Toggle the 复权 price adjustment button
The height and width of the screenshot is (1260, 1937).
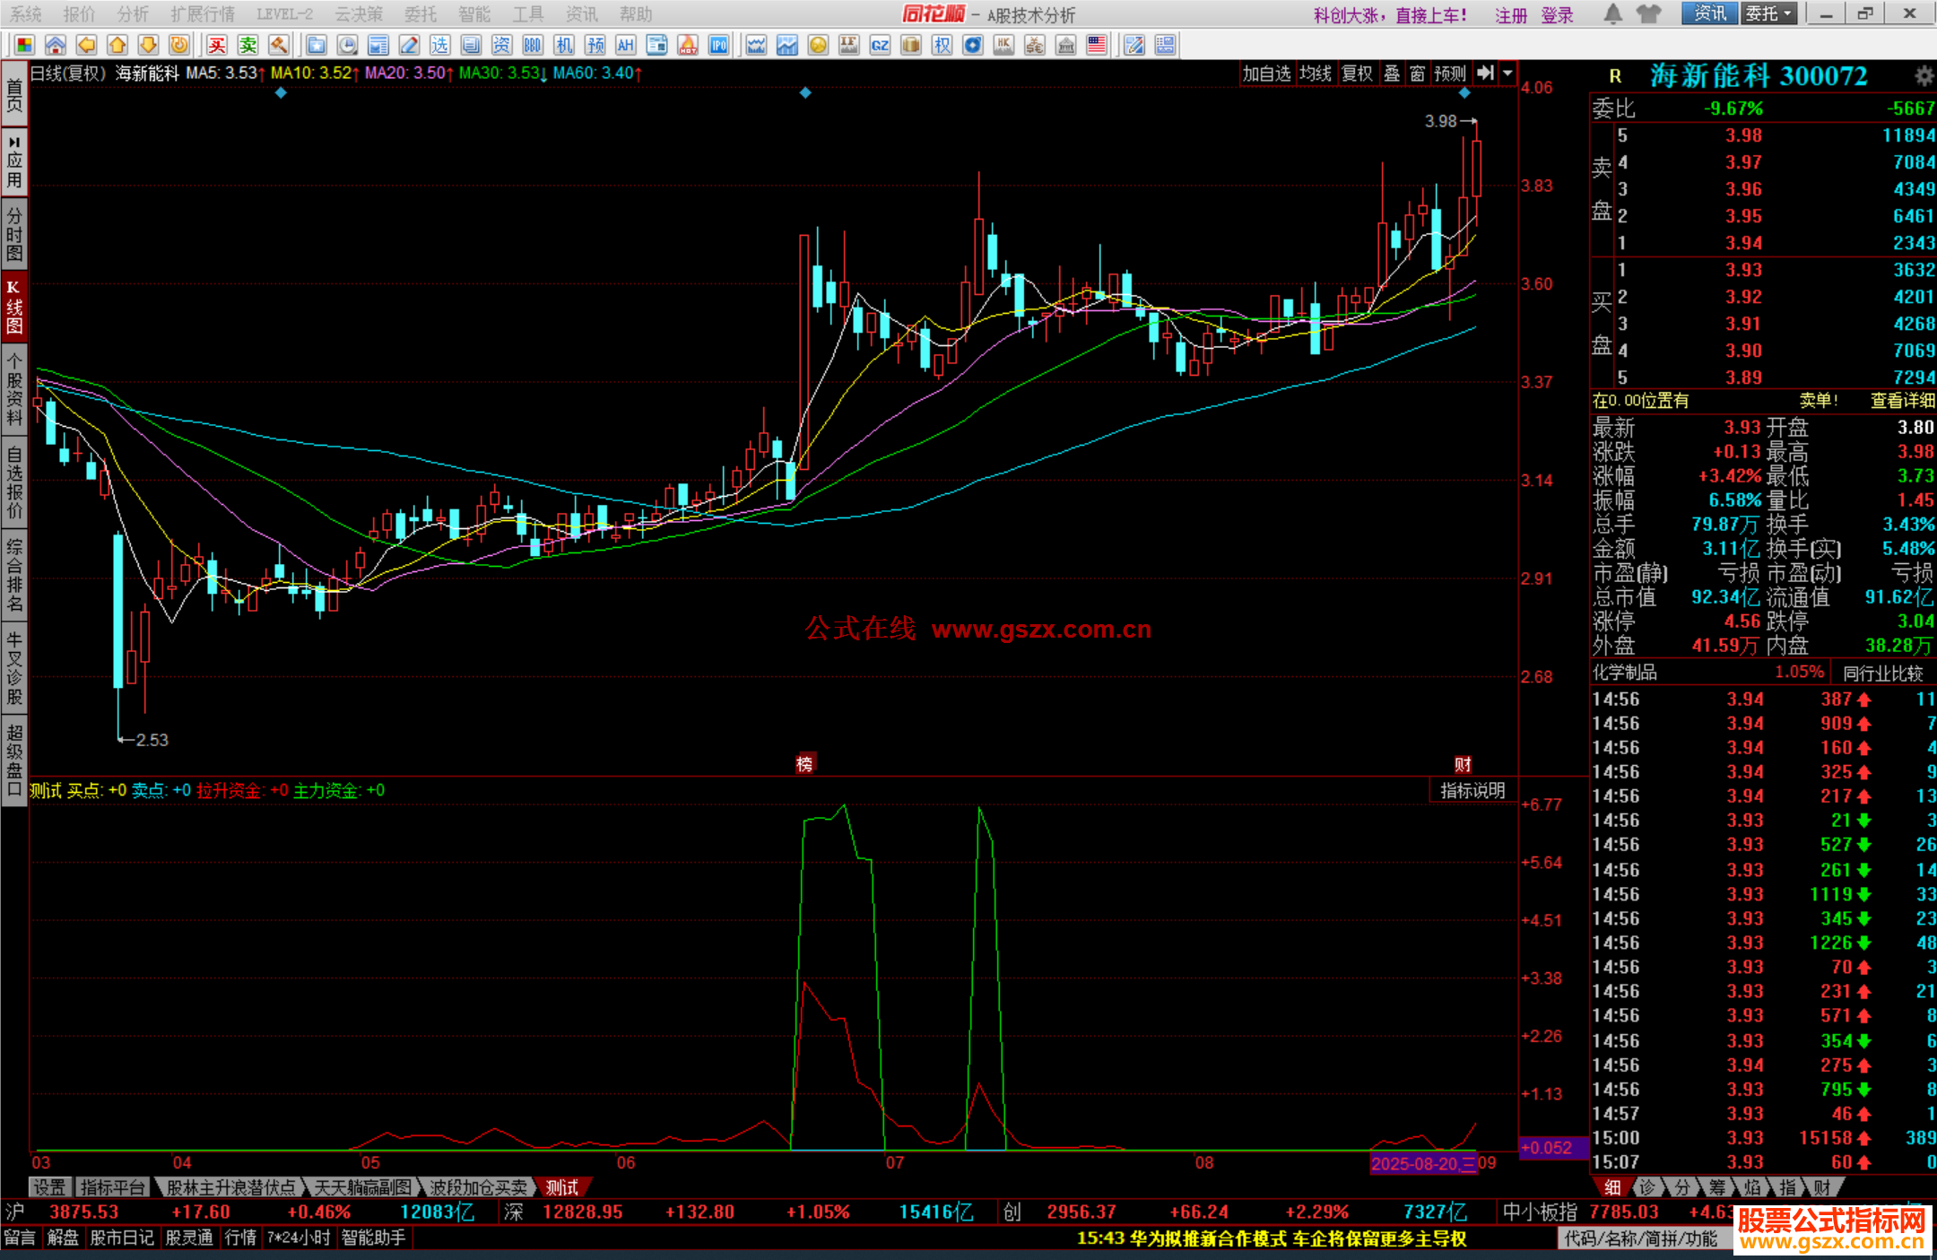point(1357,74)
